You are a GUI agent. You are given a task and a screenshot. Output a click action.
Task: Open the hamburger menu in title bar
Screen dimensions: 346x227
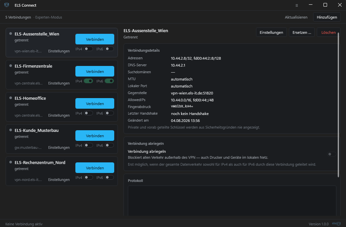297,6
